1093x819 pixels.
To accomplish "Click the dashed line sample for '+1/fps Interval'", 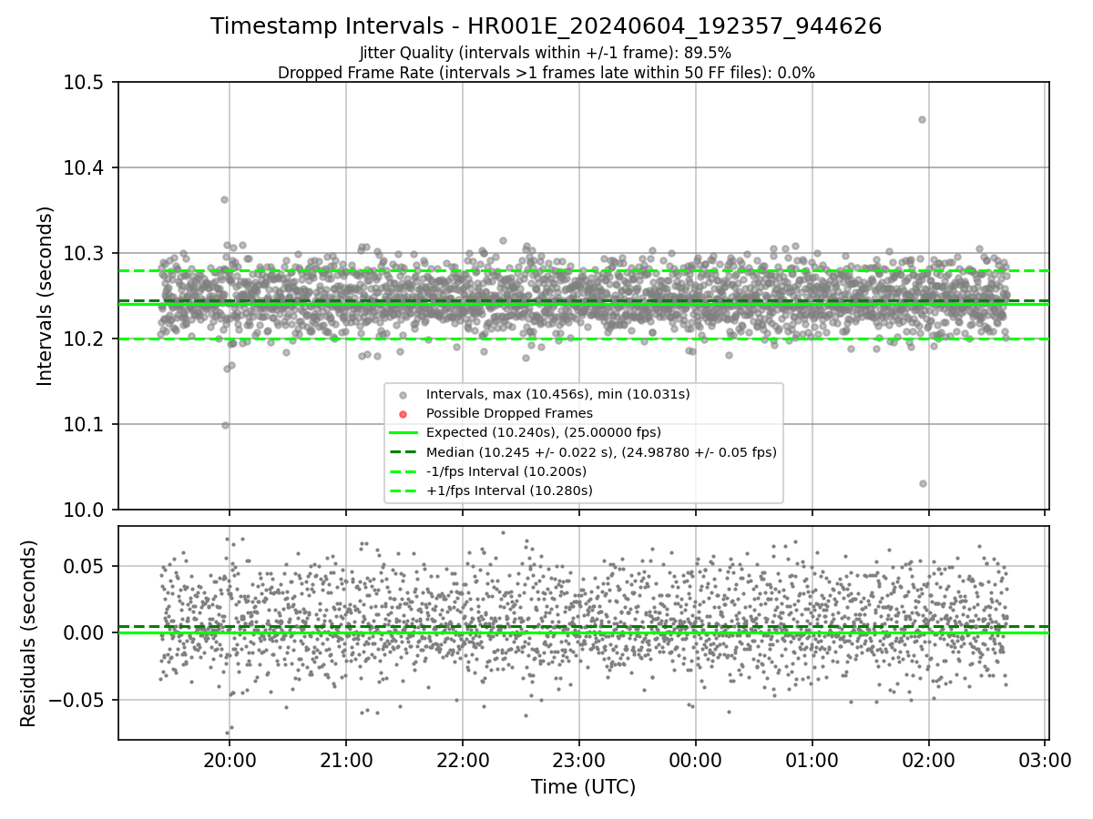I will tap(404, 491).
